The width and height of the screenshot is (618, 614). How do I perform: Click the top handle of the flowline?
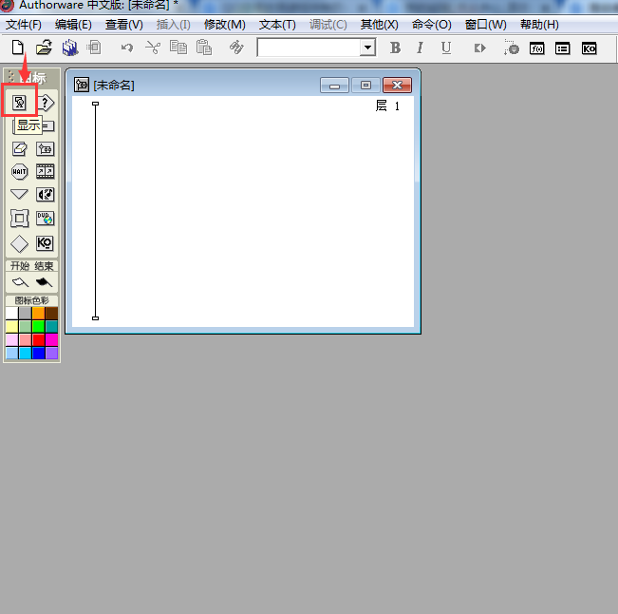pos(95,104)
